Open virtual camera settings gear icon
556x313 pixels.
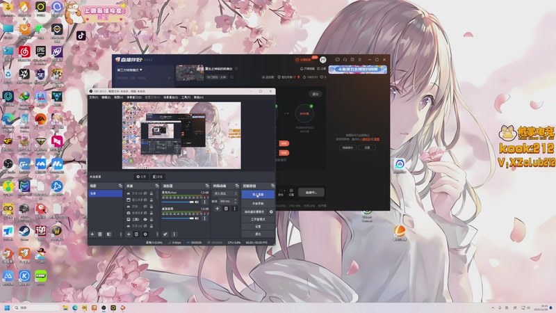tap(271, 212)
